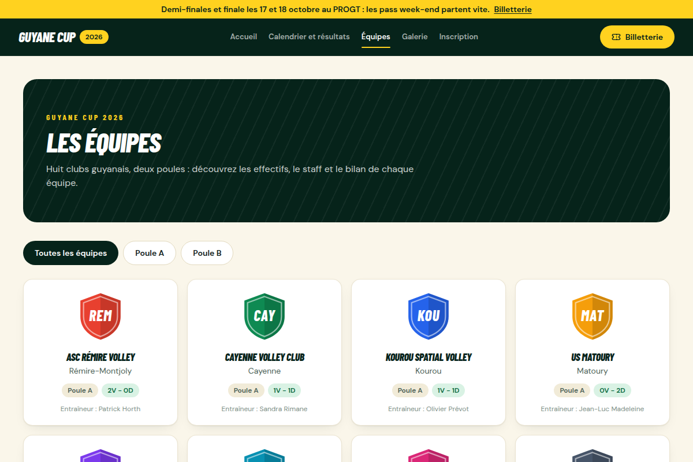Click Cayenne card's 1V - 1D badge
The image size is (693, 462).
[x=284, y=390]
